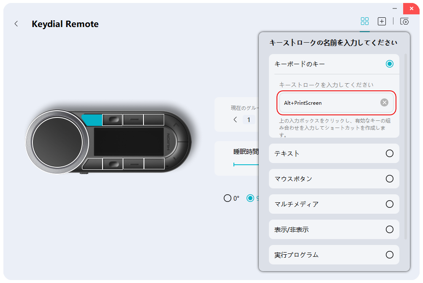Screen dimensions: 423x283
Task: Click the previous group arrow next to 1
Action: (x=235, y=120)
